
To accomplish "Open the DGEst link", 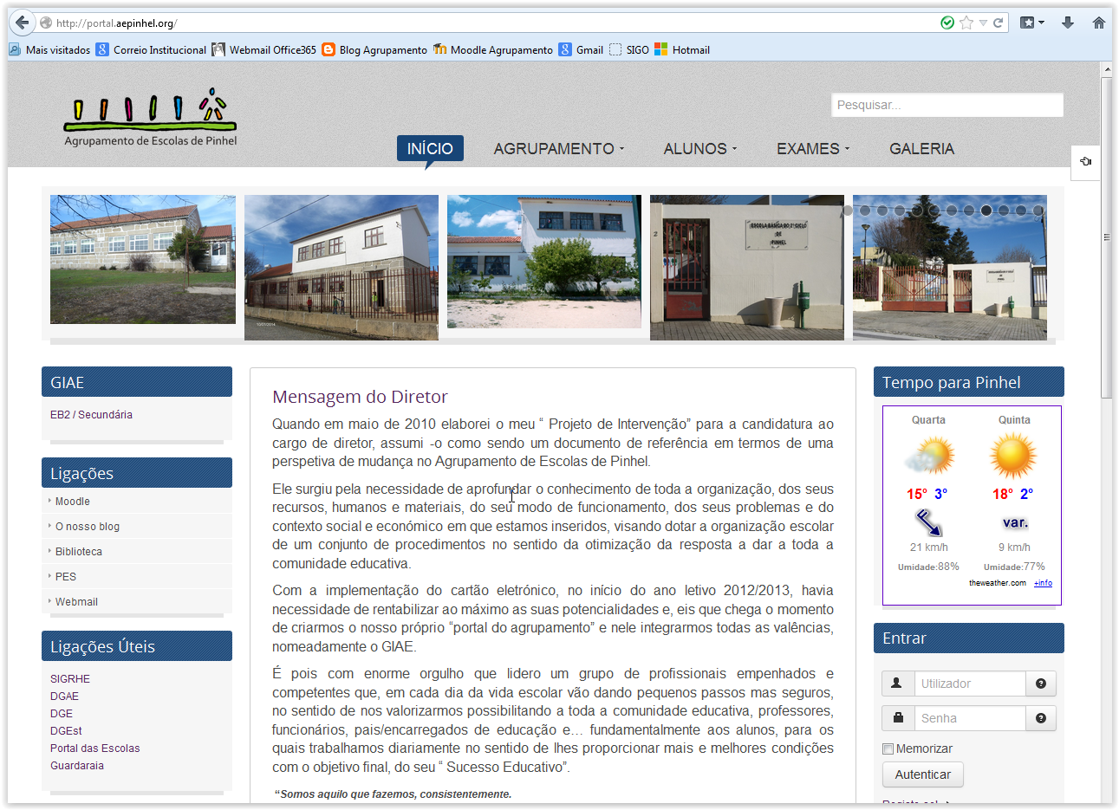I will [x=66, y=731].
